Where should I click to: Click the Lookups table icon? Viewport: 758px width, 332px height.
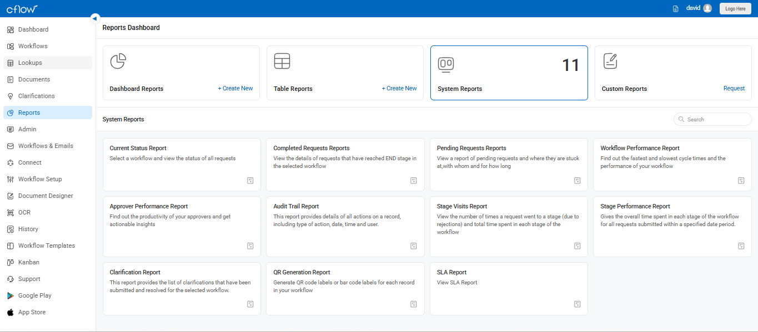(11, 63)
